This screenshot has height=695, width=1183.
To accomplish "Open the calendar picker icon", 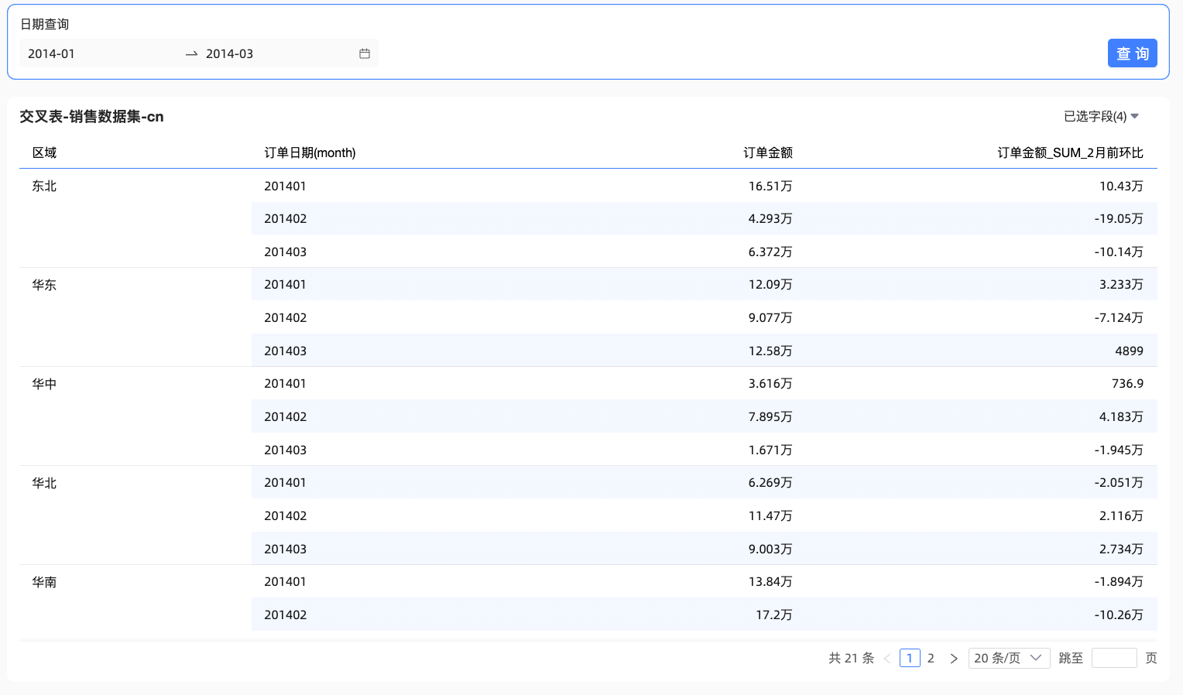I will click(365, 53).
